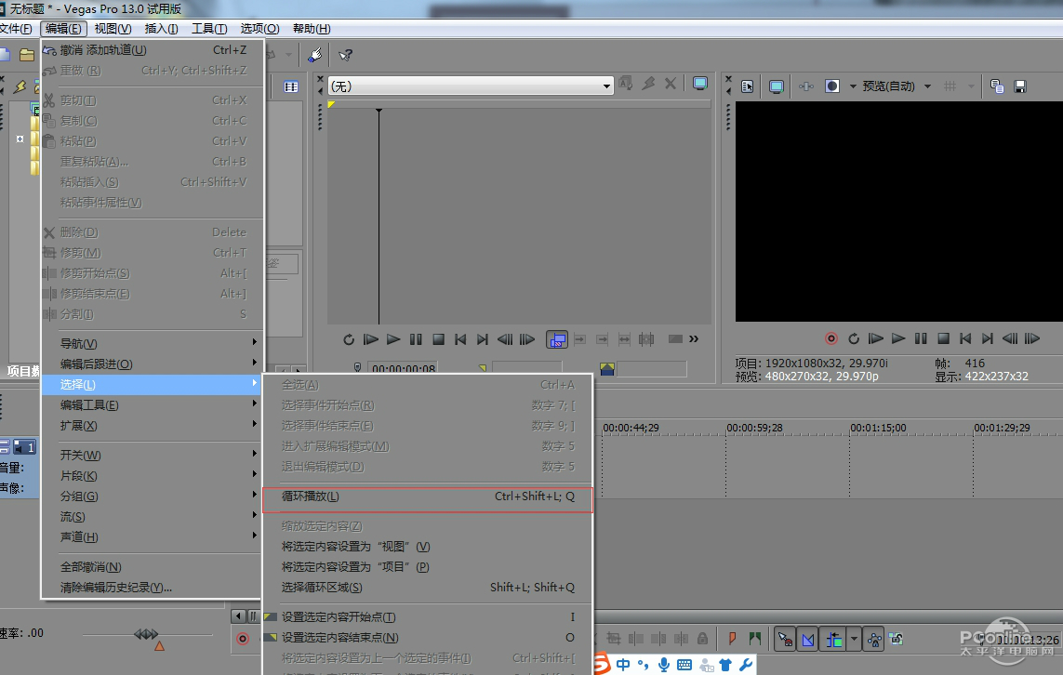Image resolution: width=1063 pixels, height=675 pixels.
Task: Open the 帮助(H) menu
Action: (312, 29)
